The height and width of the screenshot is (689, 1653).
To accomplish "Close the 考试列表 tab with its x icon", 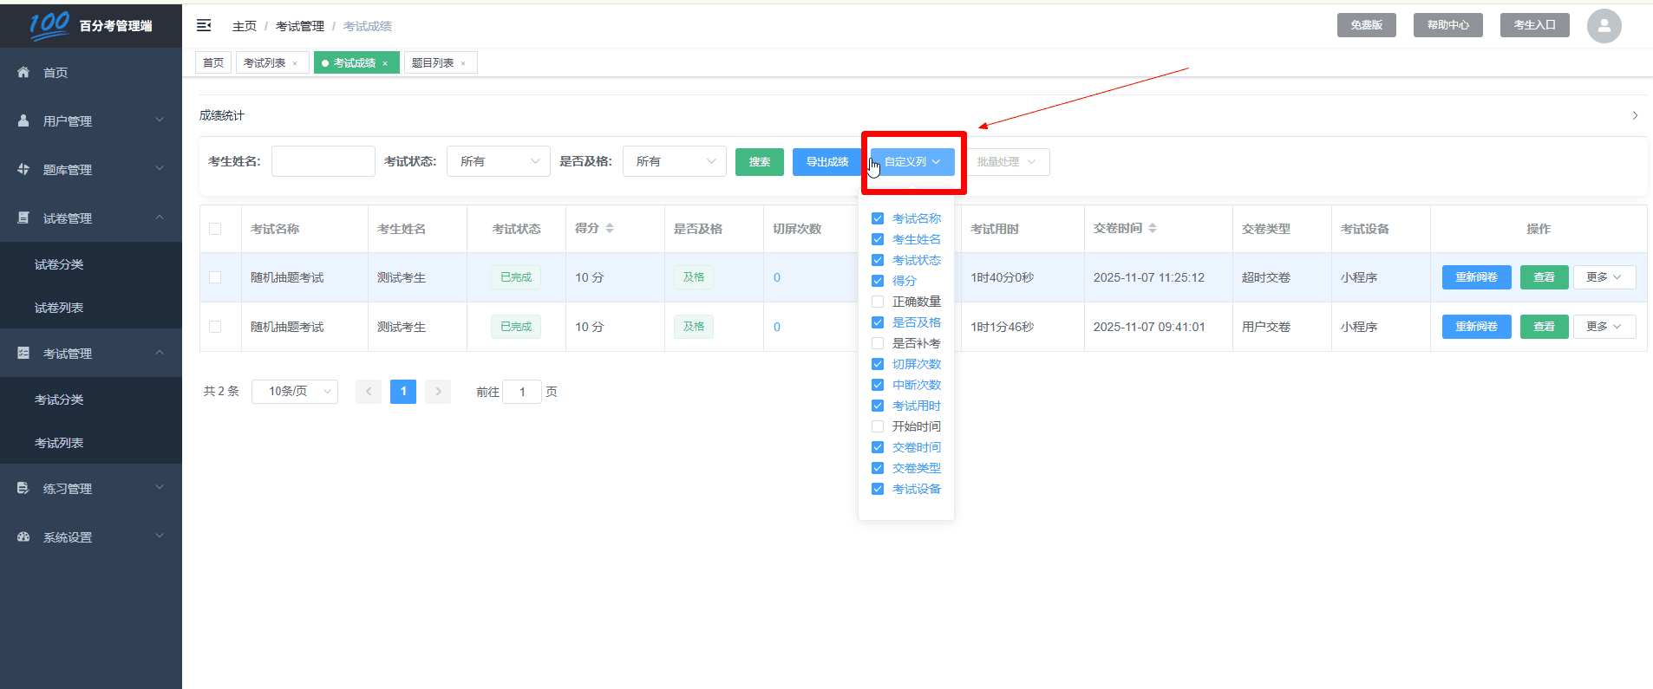I will (295, 63).
